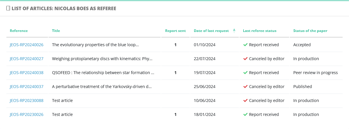The height and width of the screenshot is (129, 349).
Task: Click green checkmark for JEOS-RP20230026 status
Action: pos(245,114)
